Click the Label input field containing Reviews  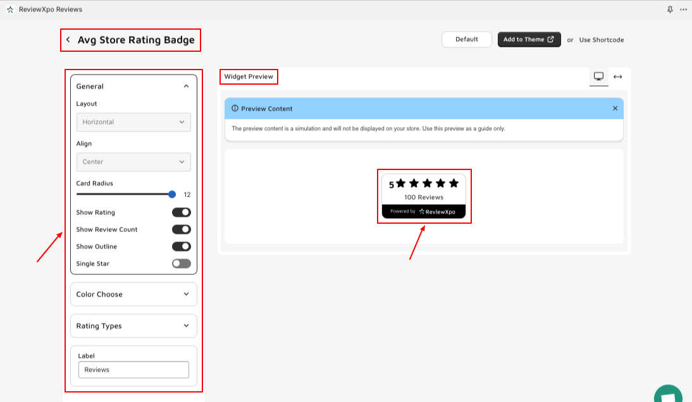pos(133,370)
